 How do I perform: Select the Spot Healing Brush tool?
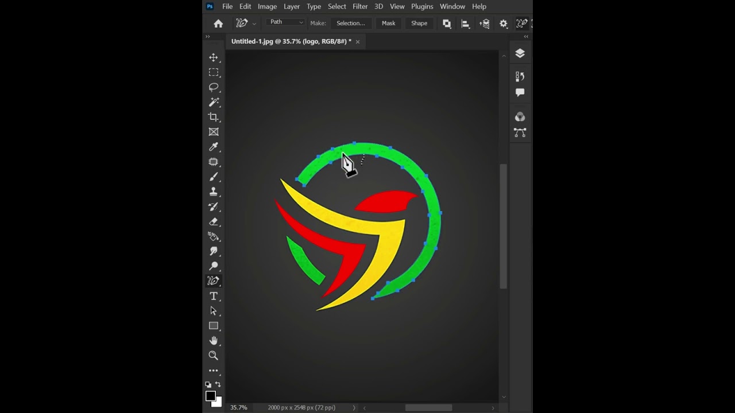[x=214, y=162]
